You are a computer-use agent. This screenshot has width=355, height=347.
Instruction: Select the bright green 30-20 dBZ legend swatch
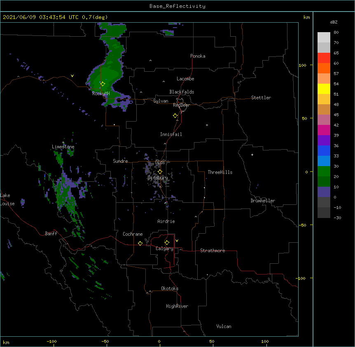324,171
